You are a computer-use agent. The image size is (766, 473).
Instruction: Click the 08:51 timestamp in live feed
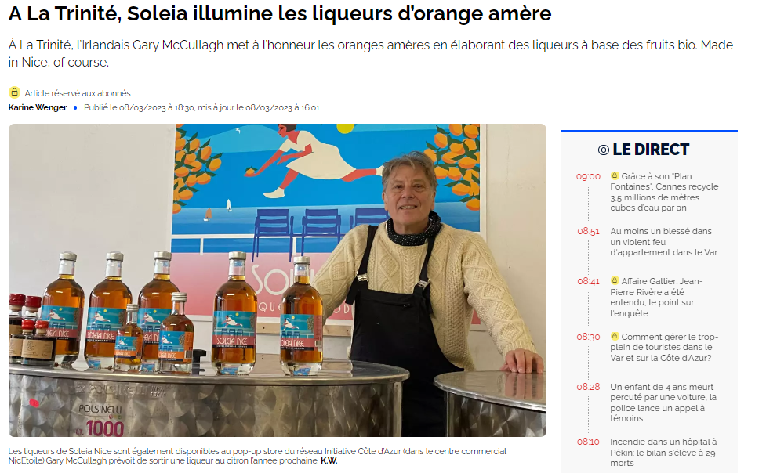[x=588, y=231]
